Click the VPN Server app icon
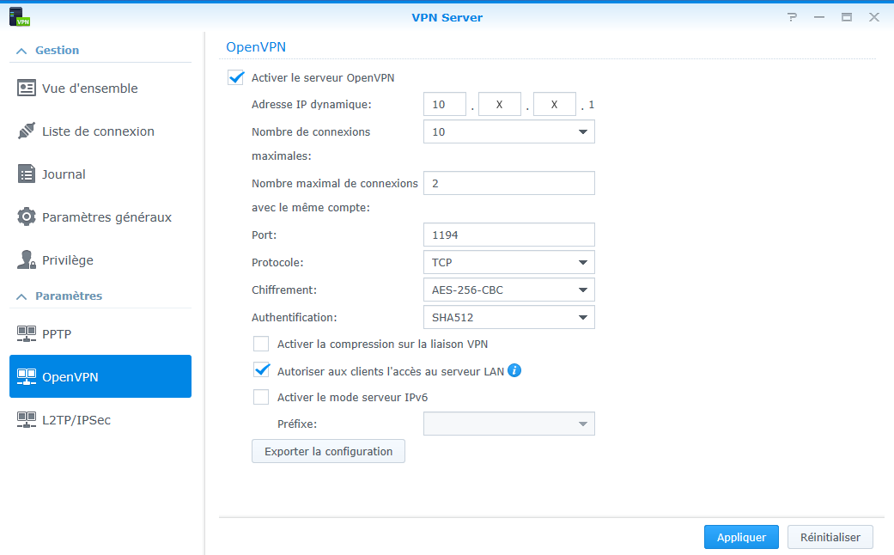The width and height of the screenshot is (894, 555). (x=20, y=16)
